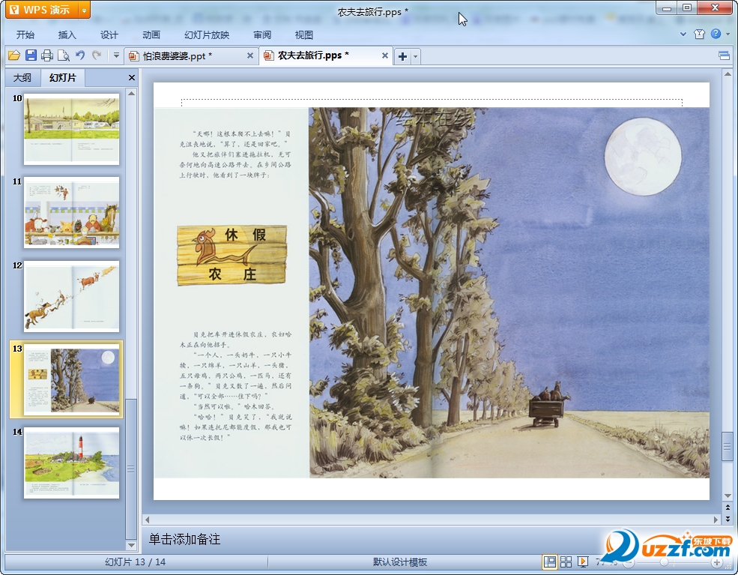The width and height of the screenshot is (738, 575).
Task: Open the 插入 ribbon tab
Action: coord(67,34)
